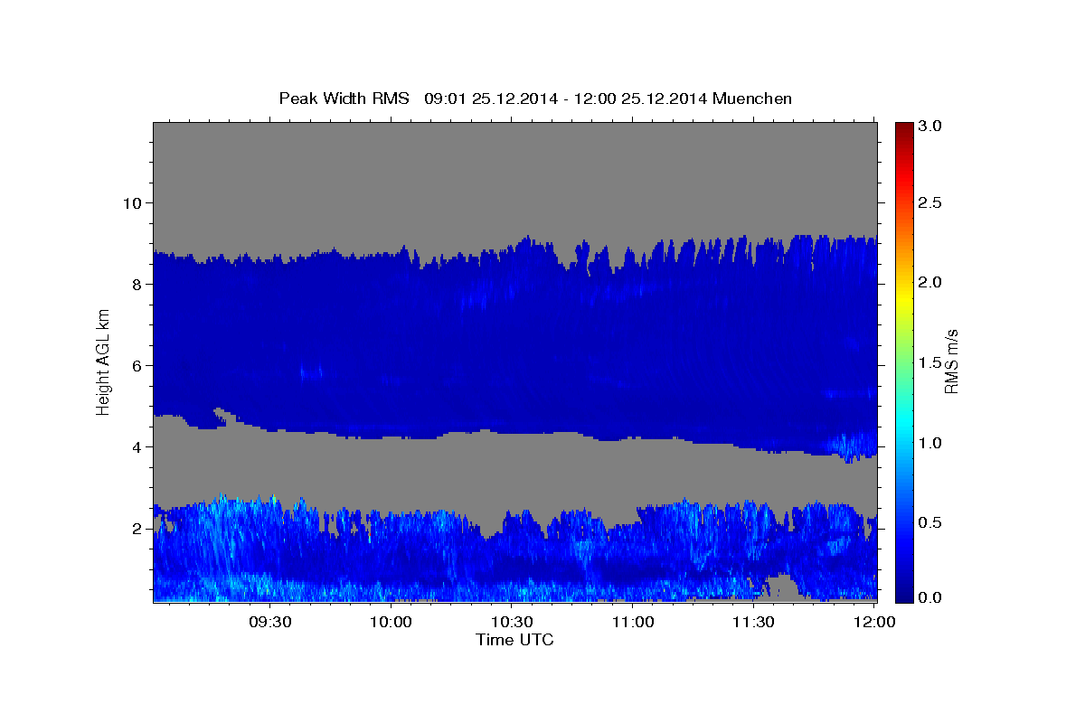Click the upper blue cloud layer at 6 km
The width and height of the screenshot is (1085, 723).
[515, 365]
